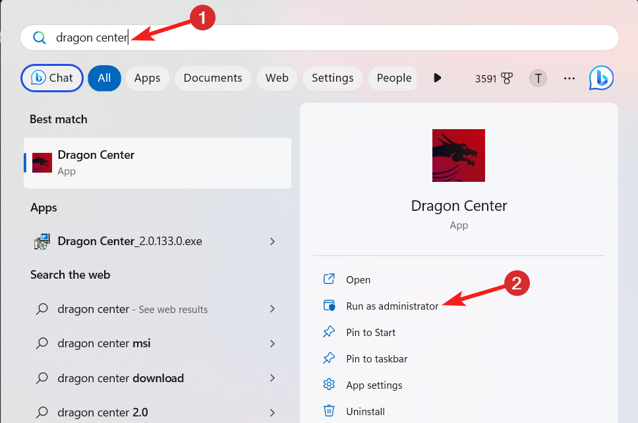638x423 pixels.
Task: Click the large Dragon Center logo in details pane
Action: pyautogui.click(x=459, y=155)
